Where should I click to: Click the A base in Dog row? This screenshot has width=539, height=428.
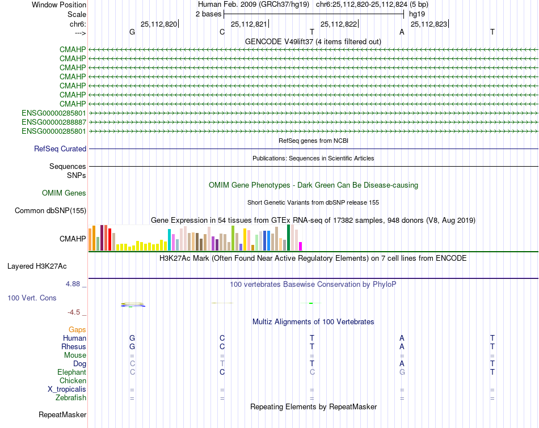point(402,363)
